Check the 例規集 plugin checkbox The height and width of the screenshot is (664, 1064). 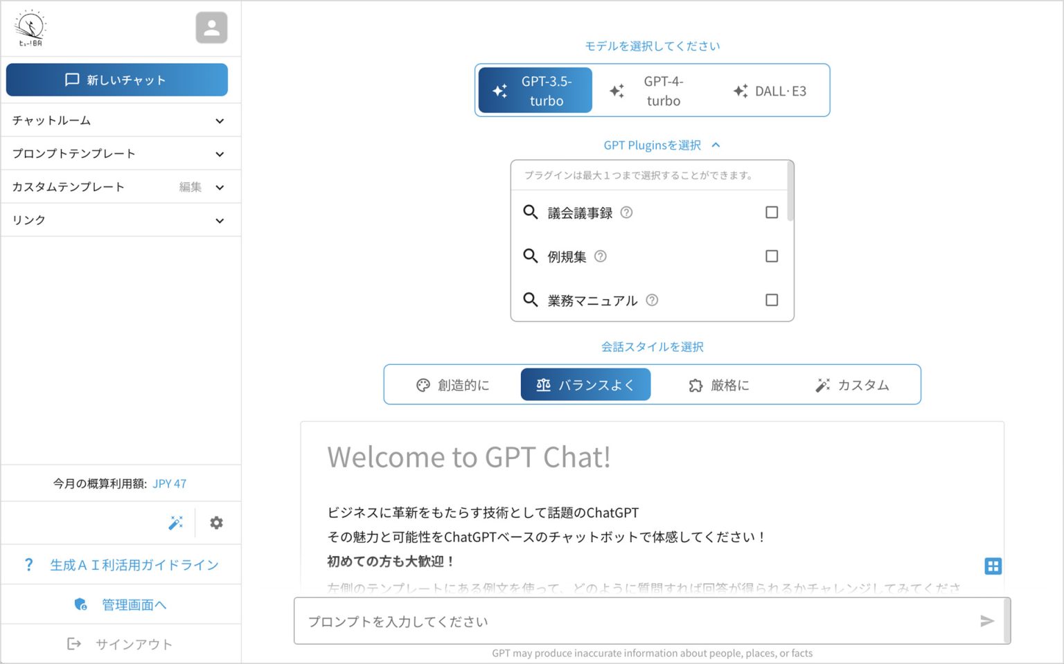click(x=772, y=256)
